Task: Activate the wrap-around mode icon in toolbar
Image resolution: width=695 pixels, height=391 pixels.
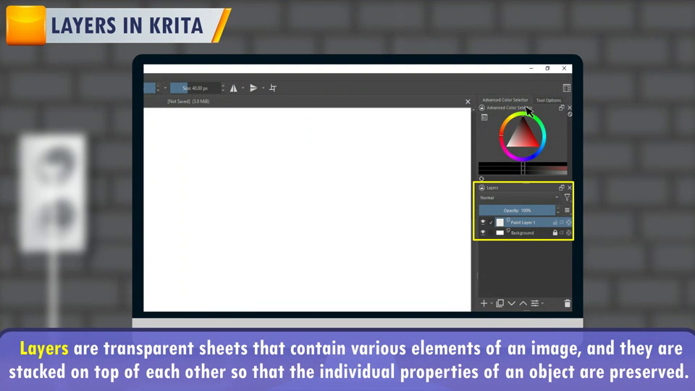Action: click(273, 88)
